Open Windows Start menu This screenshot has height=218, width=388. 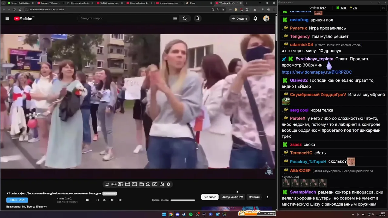164,214
